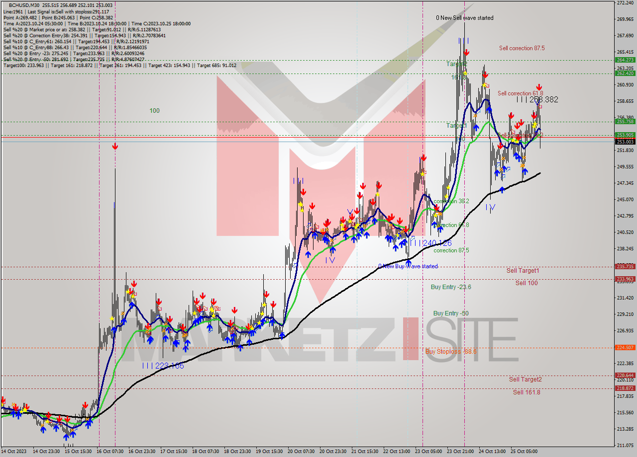This screenshot has height=457, width=637.
Task: Click the 272.240 price axis tick
Action: (626, 3)
